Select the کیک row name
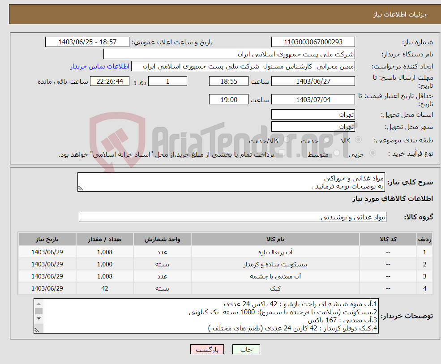This screenshot has height=364, width=441. coord(275,289)
